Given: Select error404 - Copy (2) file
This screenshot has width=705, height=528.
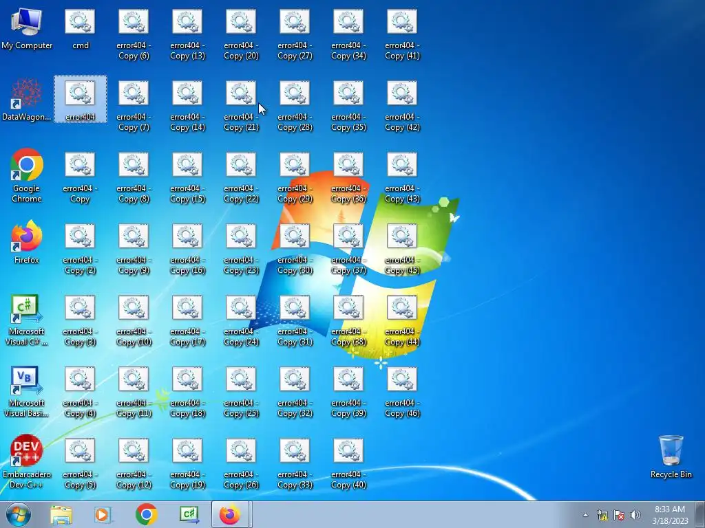Looking at the screenshot, I should pos(80,249).
